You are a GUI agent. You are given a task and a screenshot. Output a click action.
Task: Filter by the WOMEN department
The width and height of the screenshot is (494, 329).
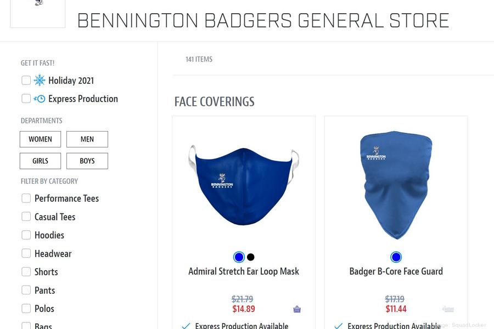(x=40, y=139)
